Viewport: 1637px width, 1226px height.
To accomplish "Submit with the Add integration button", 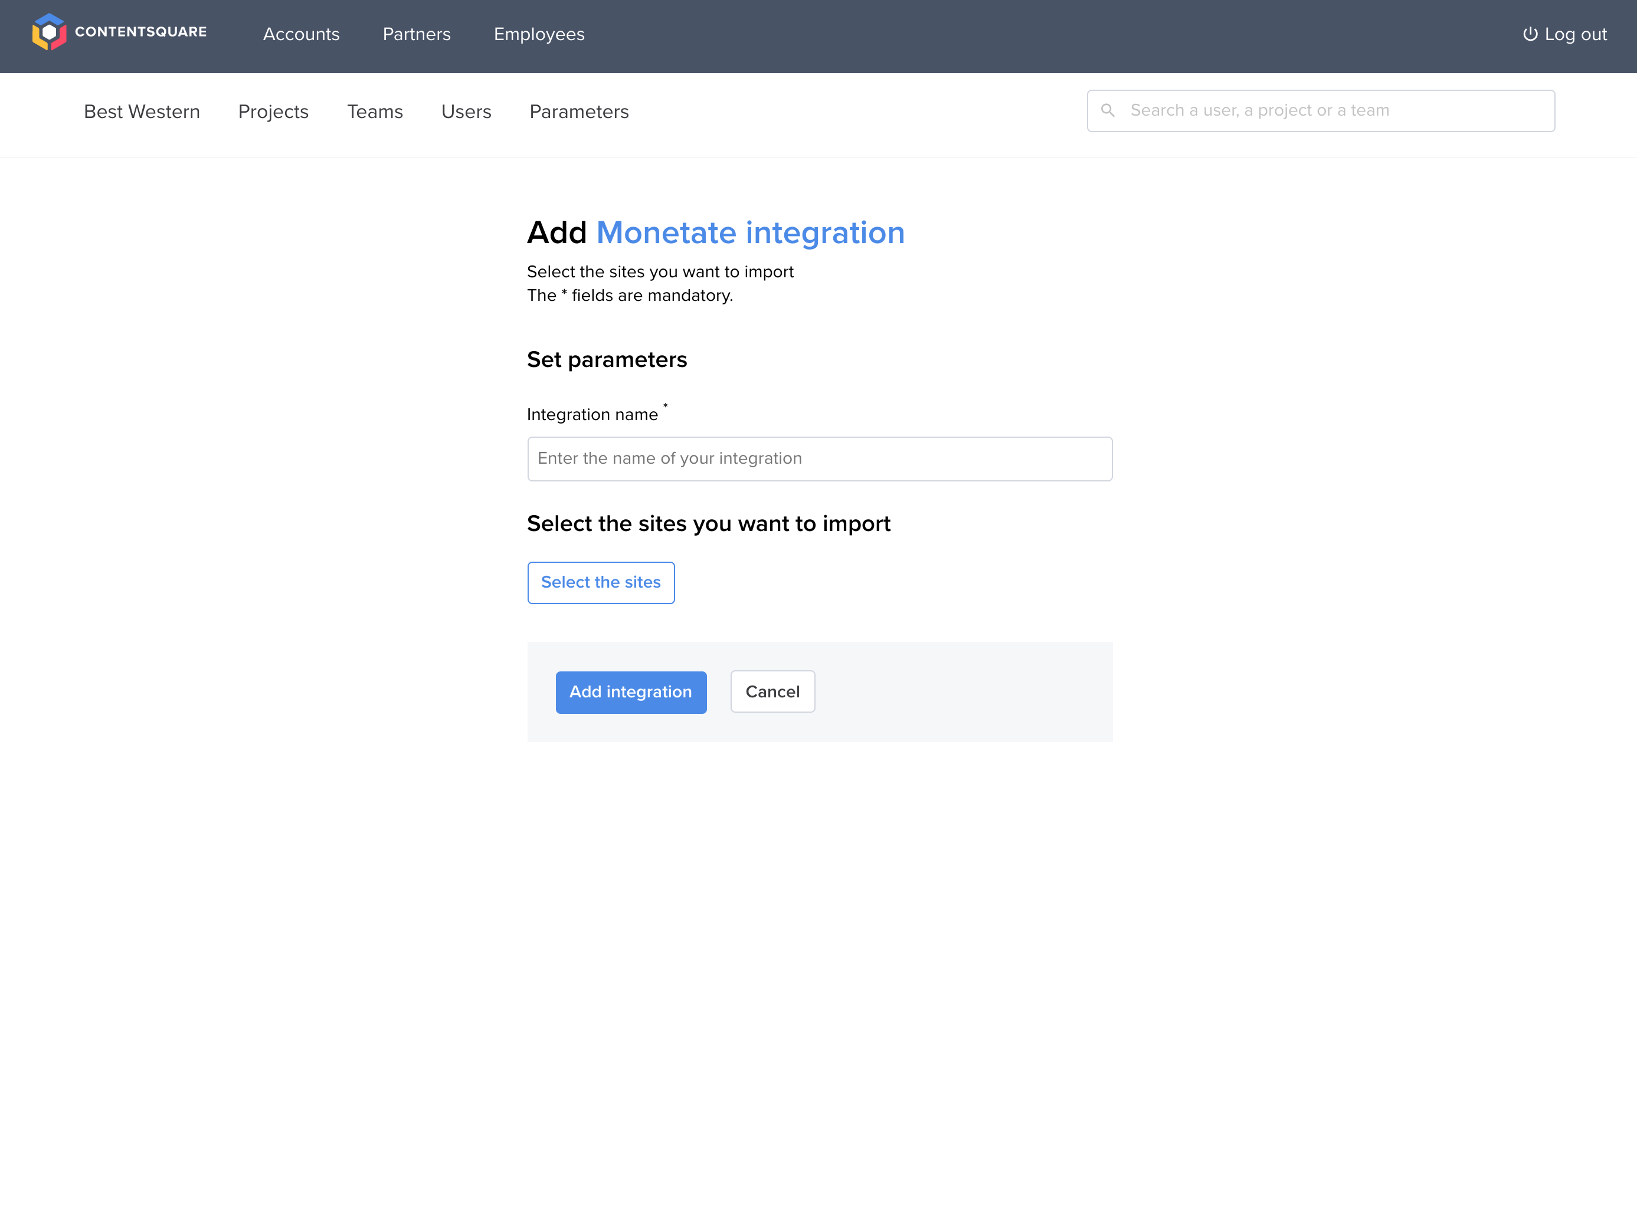I will (631, 693).
